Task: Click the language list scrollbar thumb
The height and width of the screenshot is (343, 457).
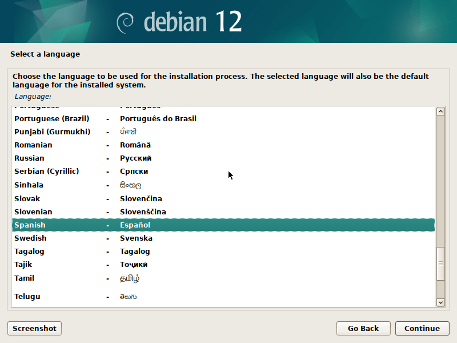Action: point(440,264)
